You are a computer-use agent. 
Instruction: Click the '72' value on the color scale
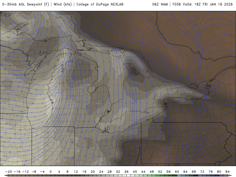202,172
